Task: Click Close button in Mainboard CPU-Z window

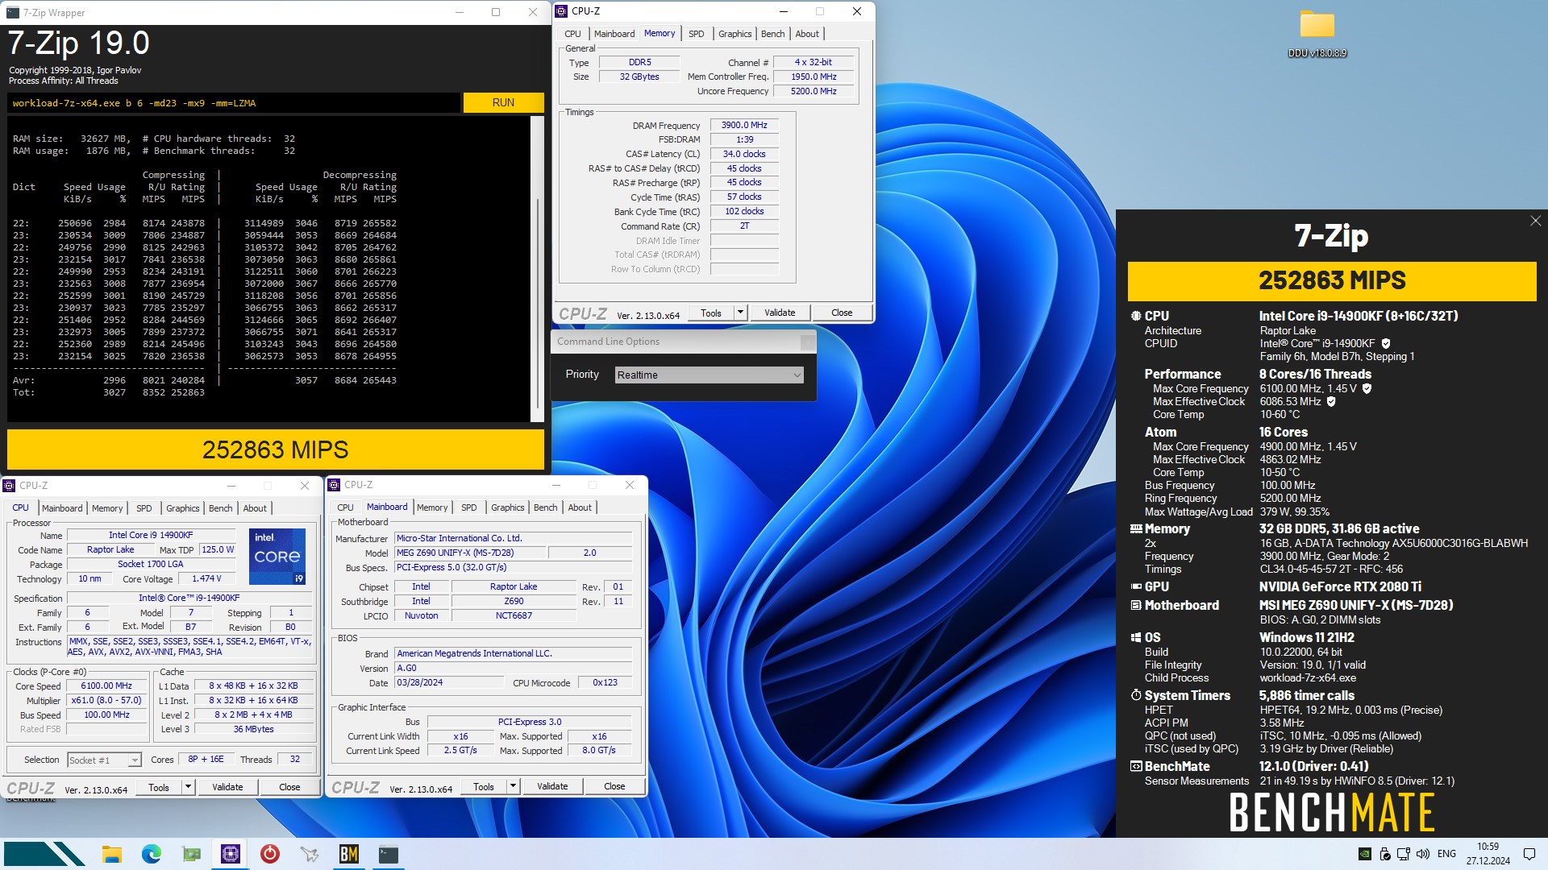Action: [x=614, y=786]
